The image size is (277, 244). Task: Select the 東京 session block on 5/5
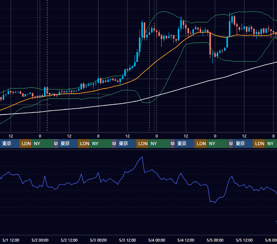click(243, 144)
